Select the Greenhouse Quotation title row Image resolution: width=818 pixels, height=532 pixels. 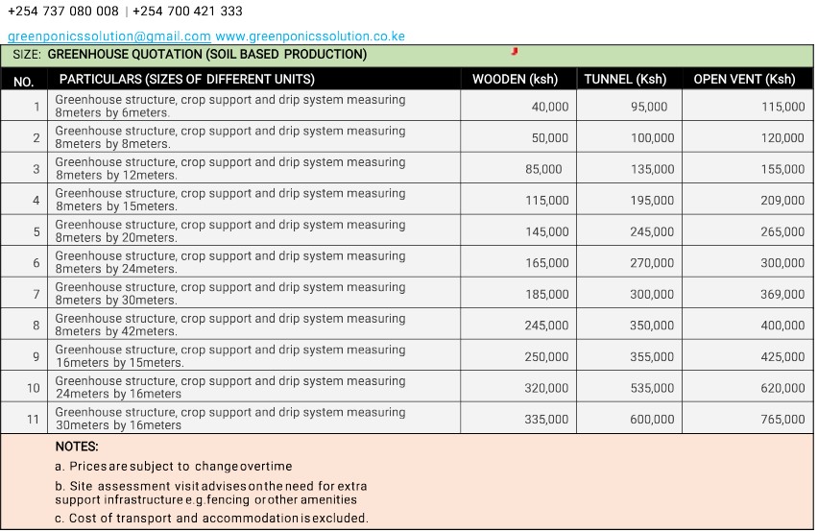pyautogui.click(x=206, y=55)
